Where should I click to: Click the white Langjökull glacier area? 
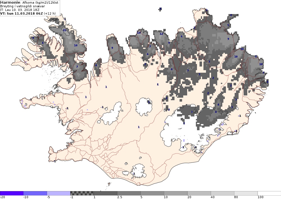111,115
